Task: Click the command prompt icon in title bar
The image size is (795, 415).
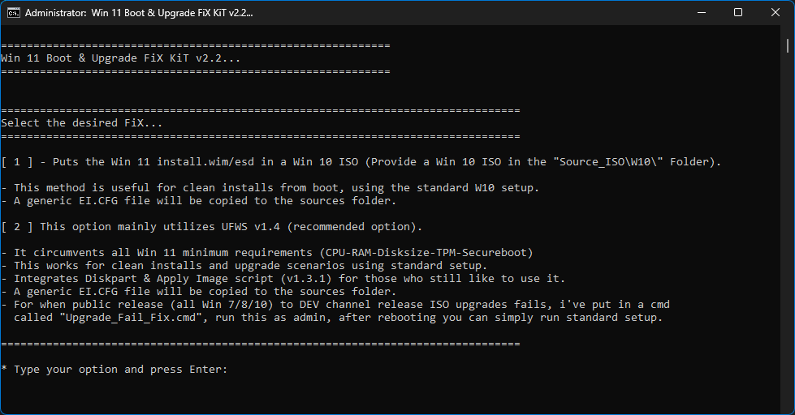Action: click(13, 13)
